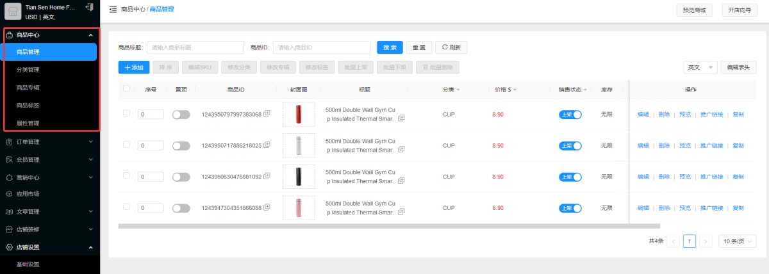
Task: Click the blue 添加 add button
Action: [134, 67]
